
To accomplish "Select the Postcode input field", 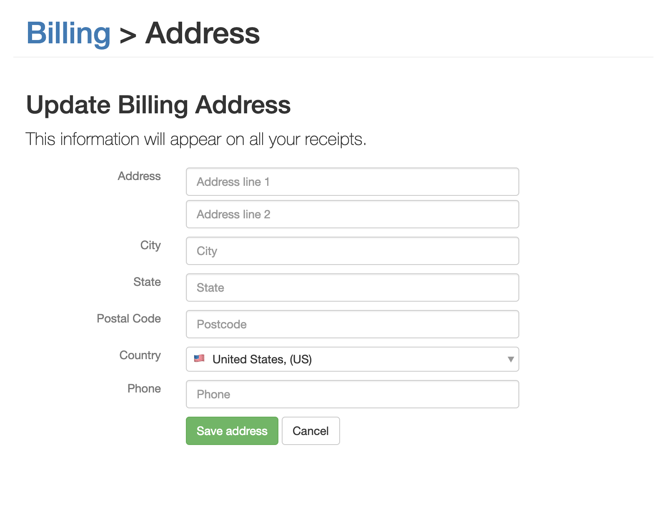I will point(353,324).
